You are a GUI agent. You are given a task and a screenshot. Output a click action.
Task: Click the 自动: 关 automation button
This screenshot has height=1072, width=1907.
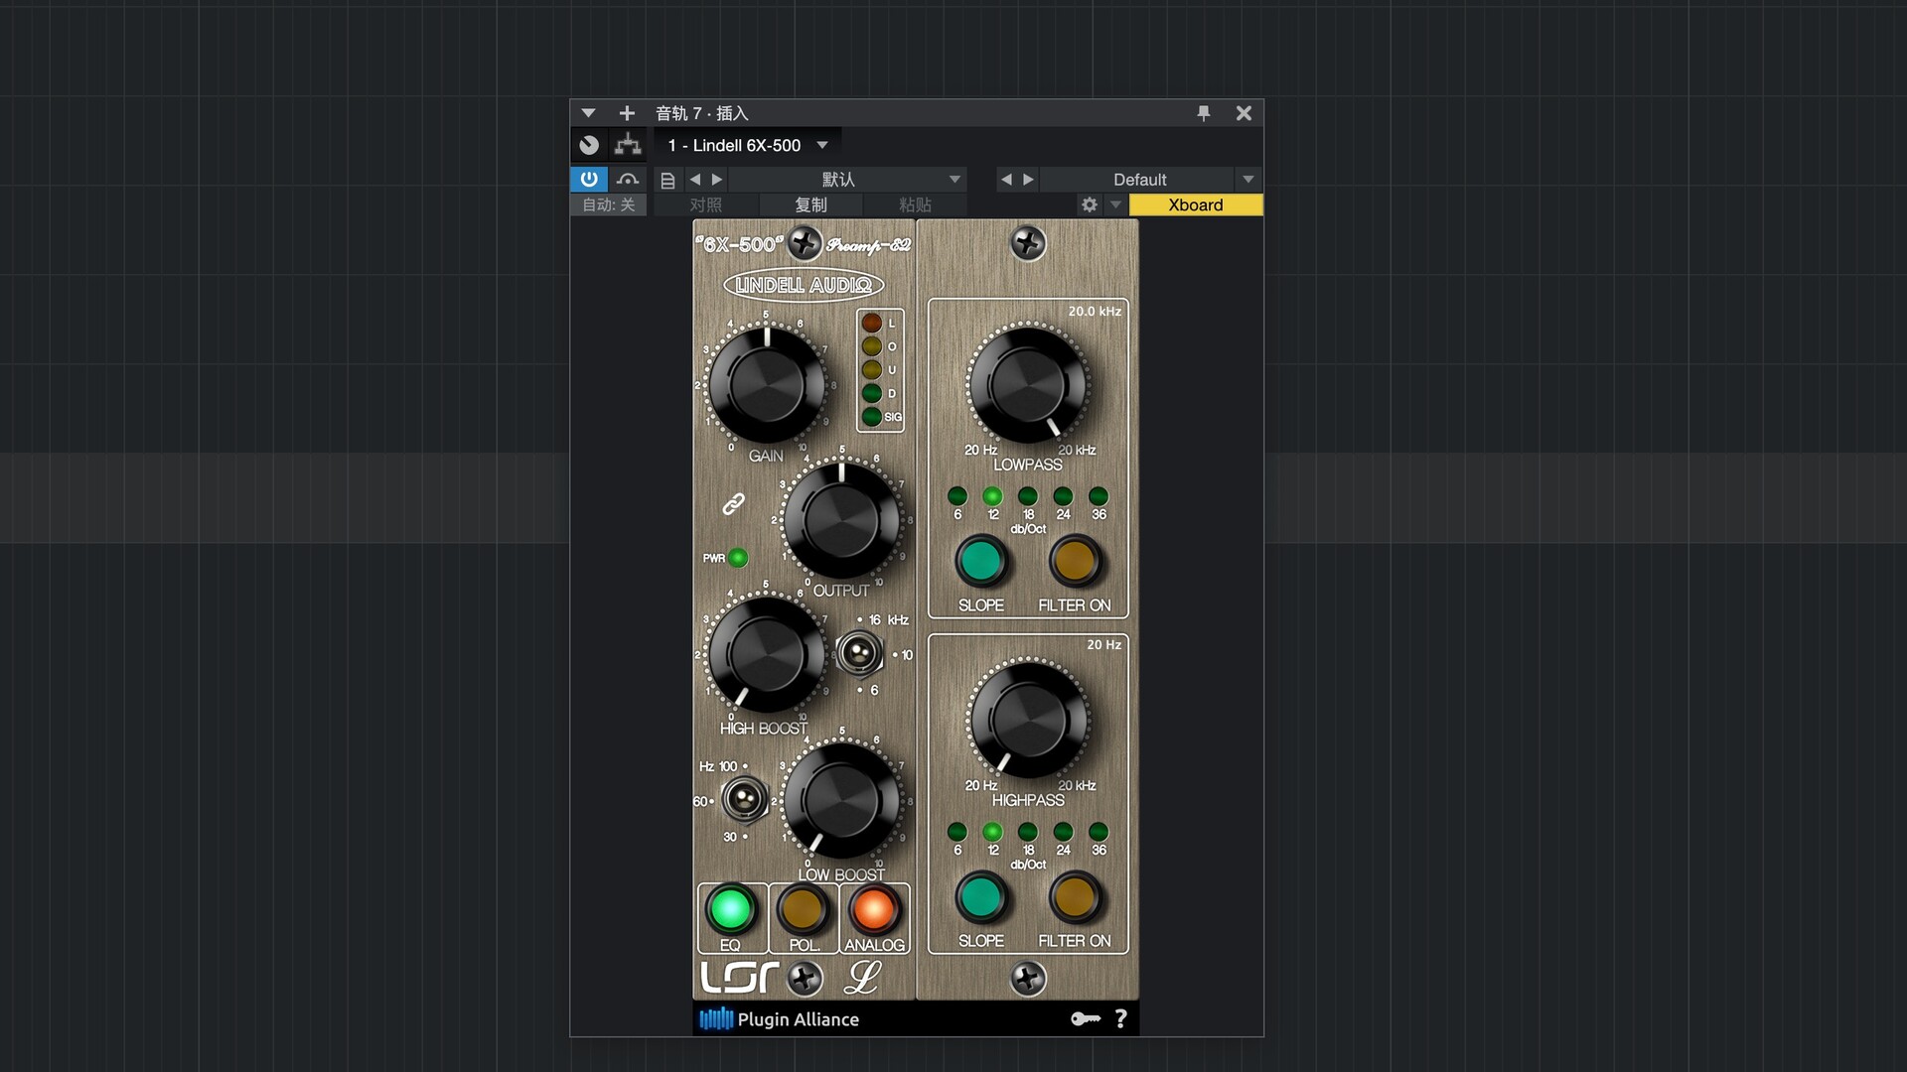608,204
